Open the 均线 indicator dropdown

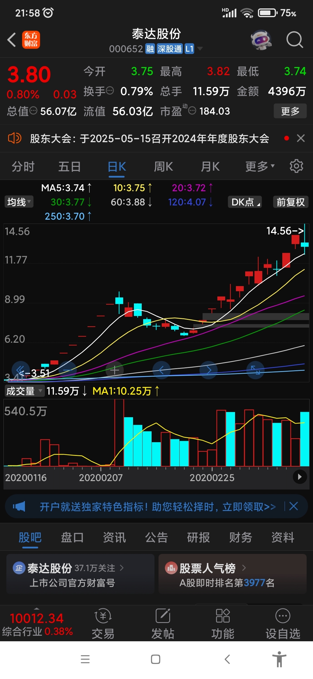tap(19, 202)
